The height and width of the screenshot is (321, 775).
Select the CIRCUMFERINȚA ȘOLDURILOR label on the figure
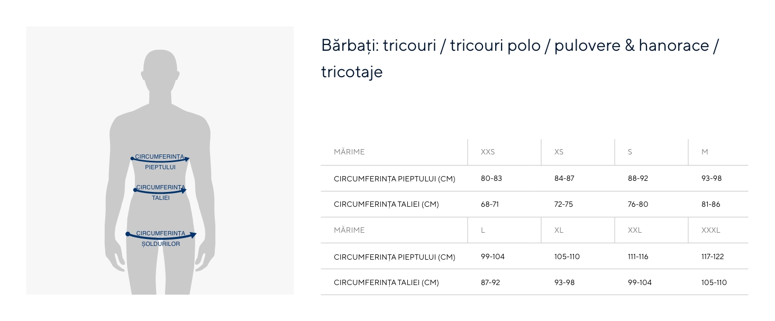click(161, 239)
